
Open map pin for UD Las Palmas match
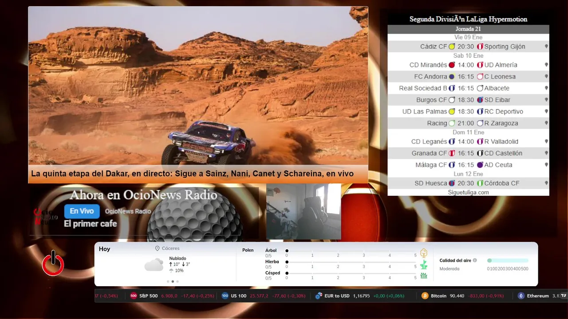click(546, 112)
